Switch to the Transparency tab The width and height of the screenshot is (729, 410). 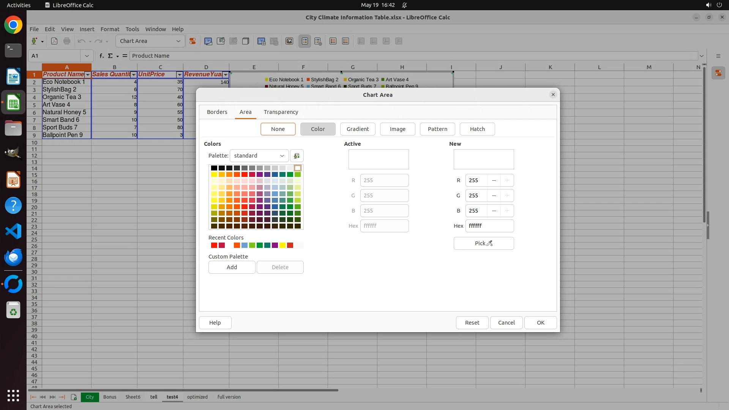[x=281, y=112]
